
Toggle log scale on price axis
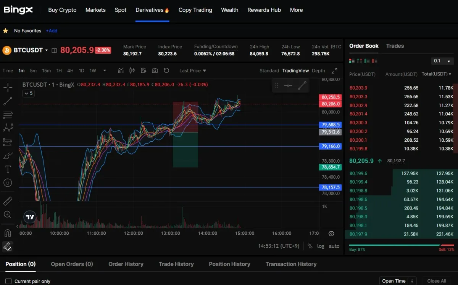click(321, 246)
